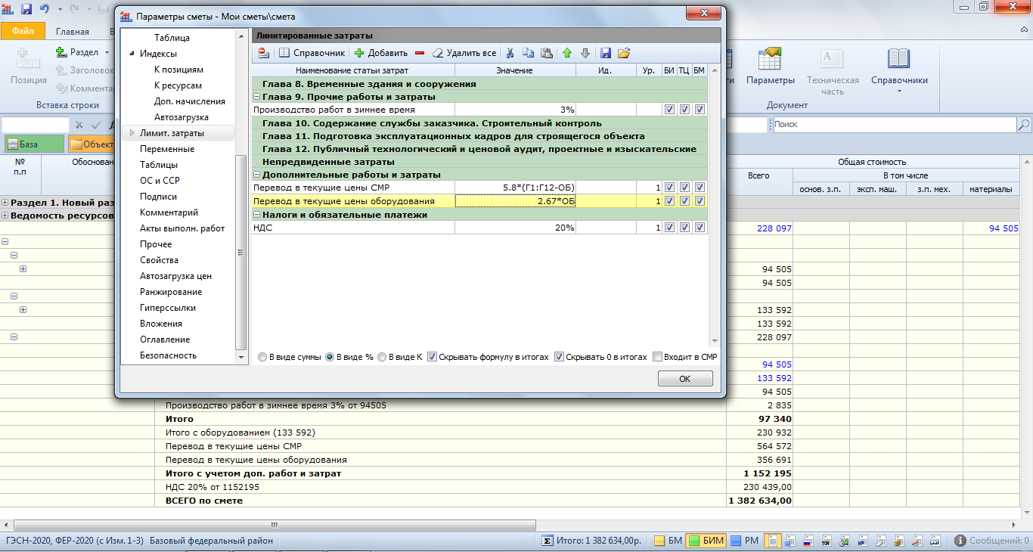Viewport: 1033px width, 552px height.
Task: Switch to the Главная ribbon tab
Action: 73,32
